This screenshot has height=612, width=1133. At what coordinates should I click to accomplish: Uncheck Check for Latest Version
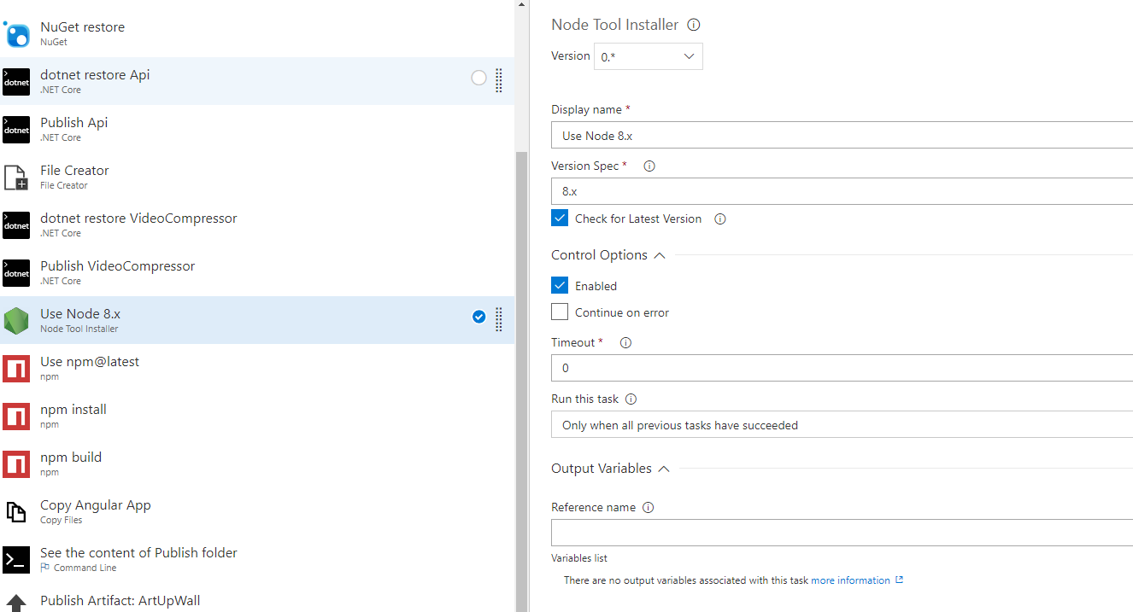point(560,219)
